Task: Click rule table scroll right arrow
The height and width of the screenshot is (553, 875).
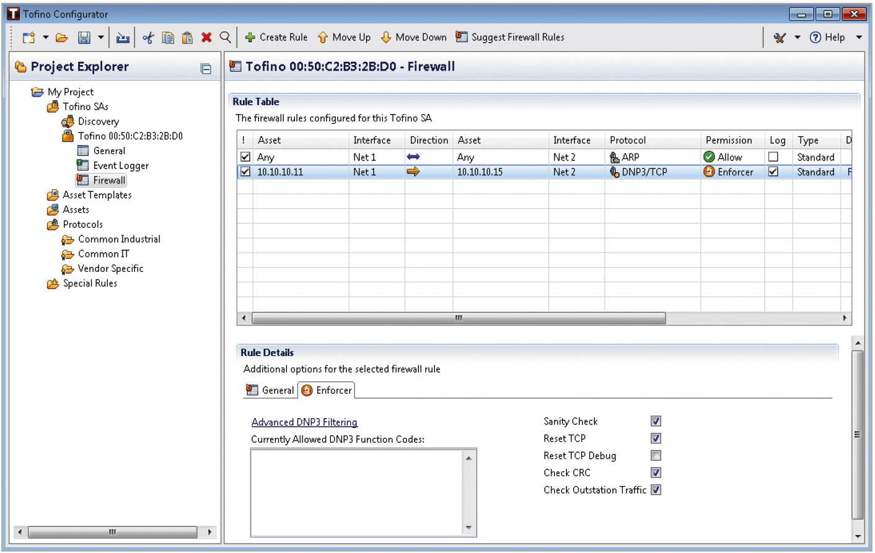Action: coord(845,318)
